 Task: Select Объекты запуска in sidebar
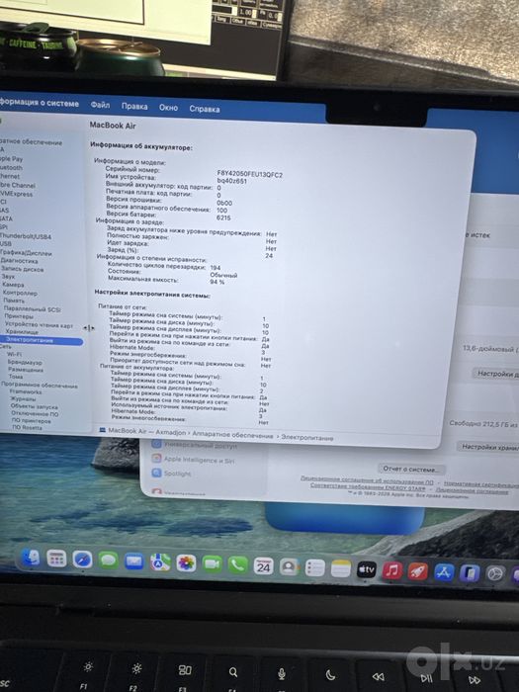(34, 406)
